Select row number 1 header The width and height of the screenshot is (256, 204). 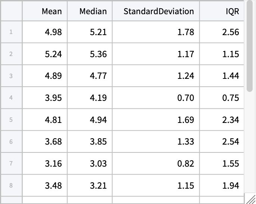(x=11, y=32)
